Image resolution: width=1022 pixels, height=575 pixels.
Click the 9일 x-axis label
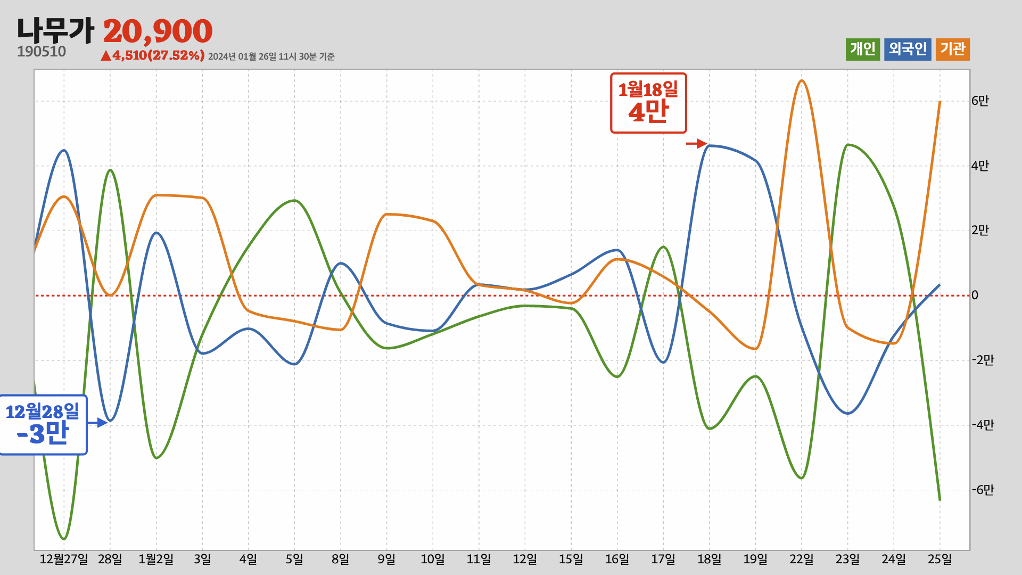coord(386,559)
